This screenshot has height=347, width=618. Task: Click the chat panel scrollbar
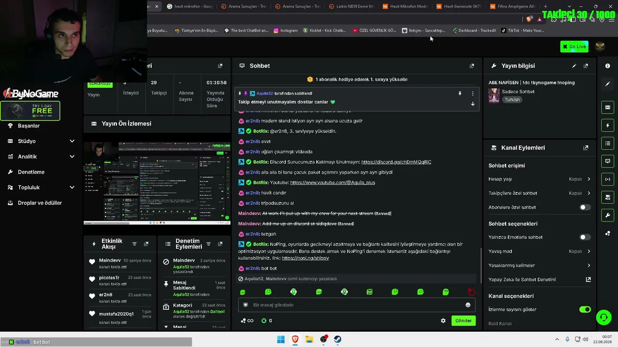(x=480, y=265)
